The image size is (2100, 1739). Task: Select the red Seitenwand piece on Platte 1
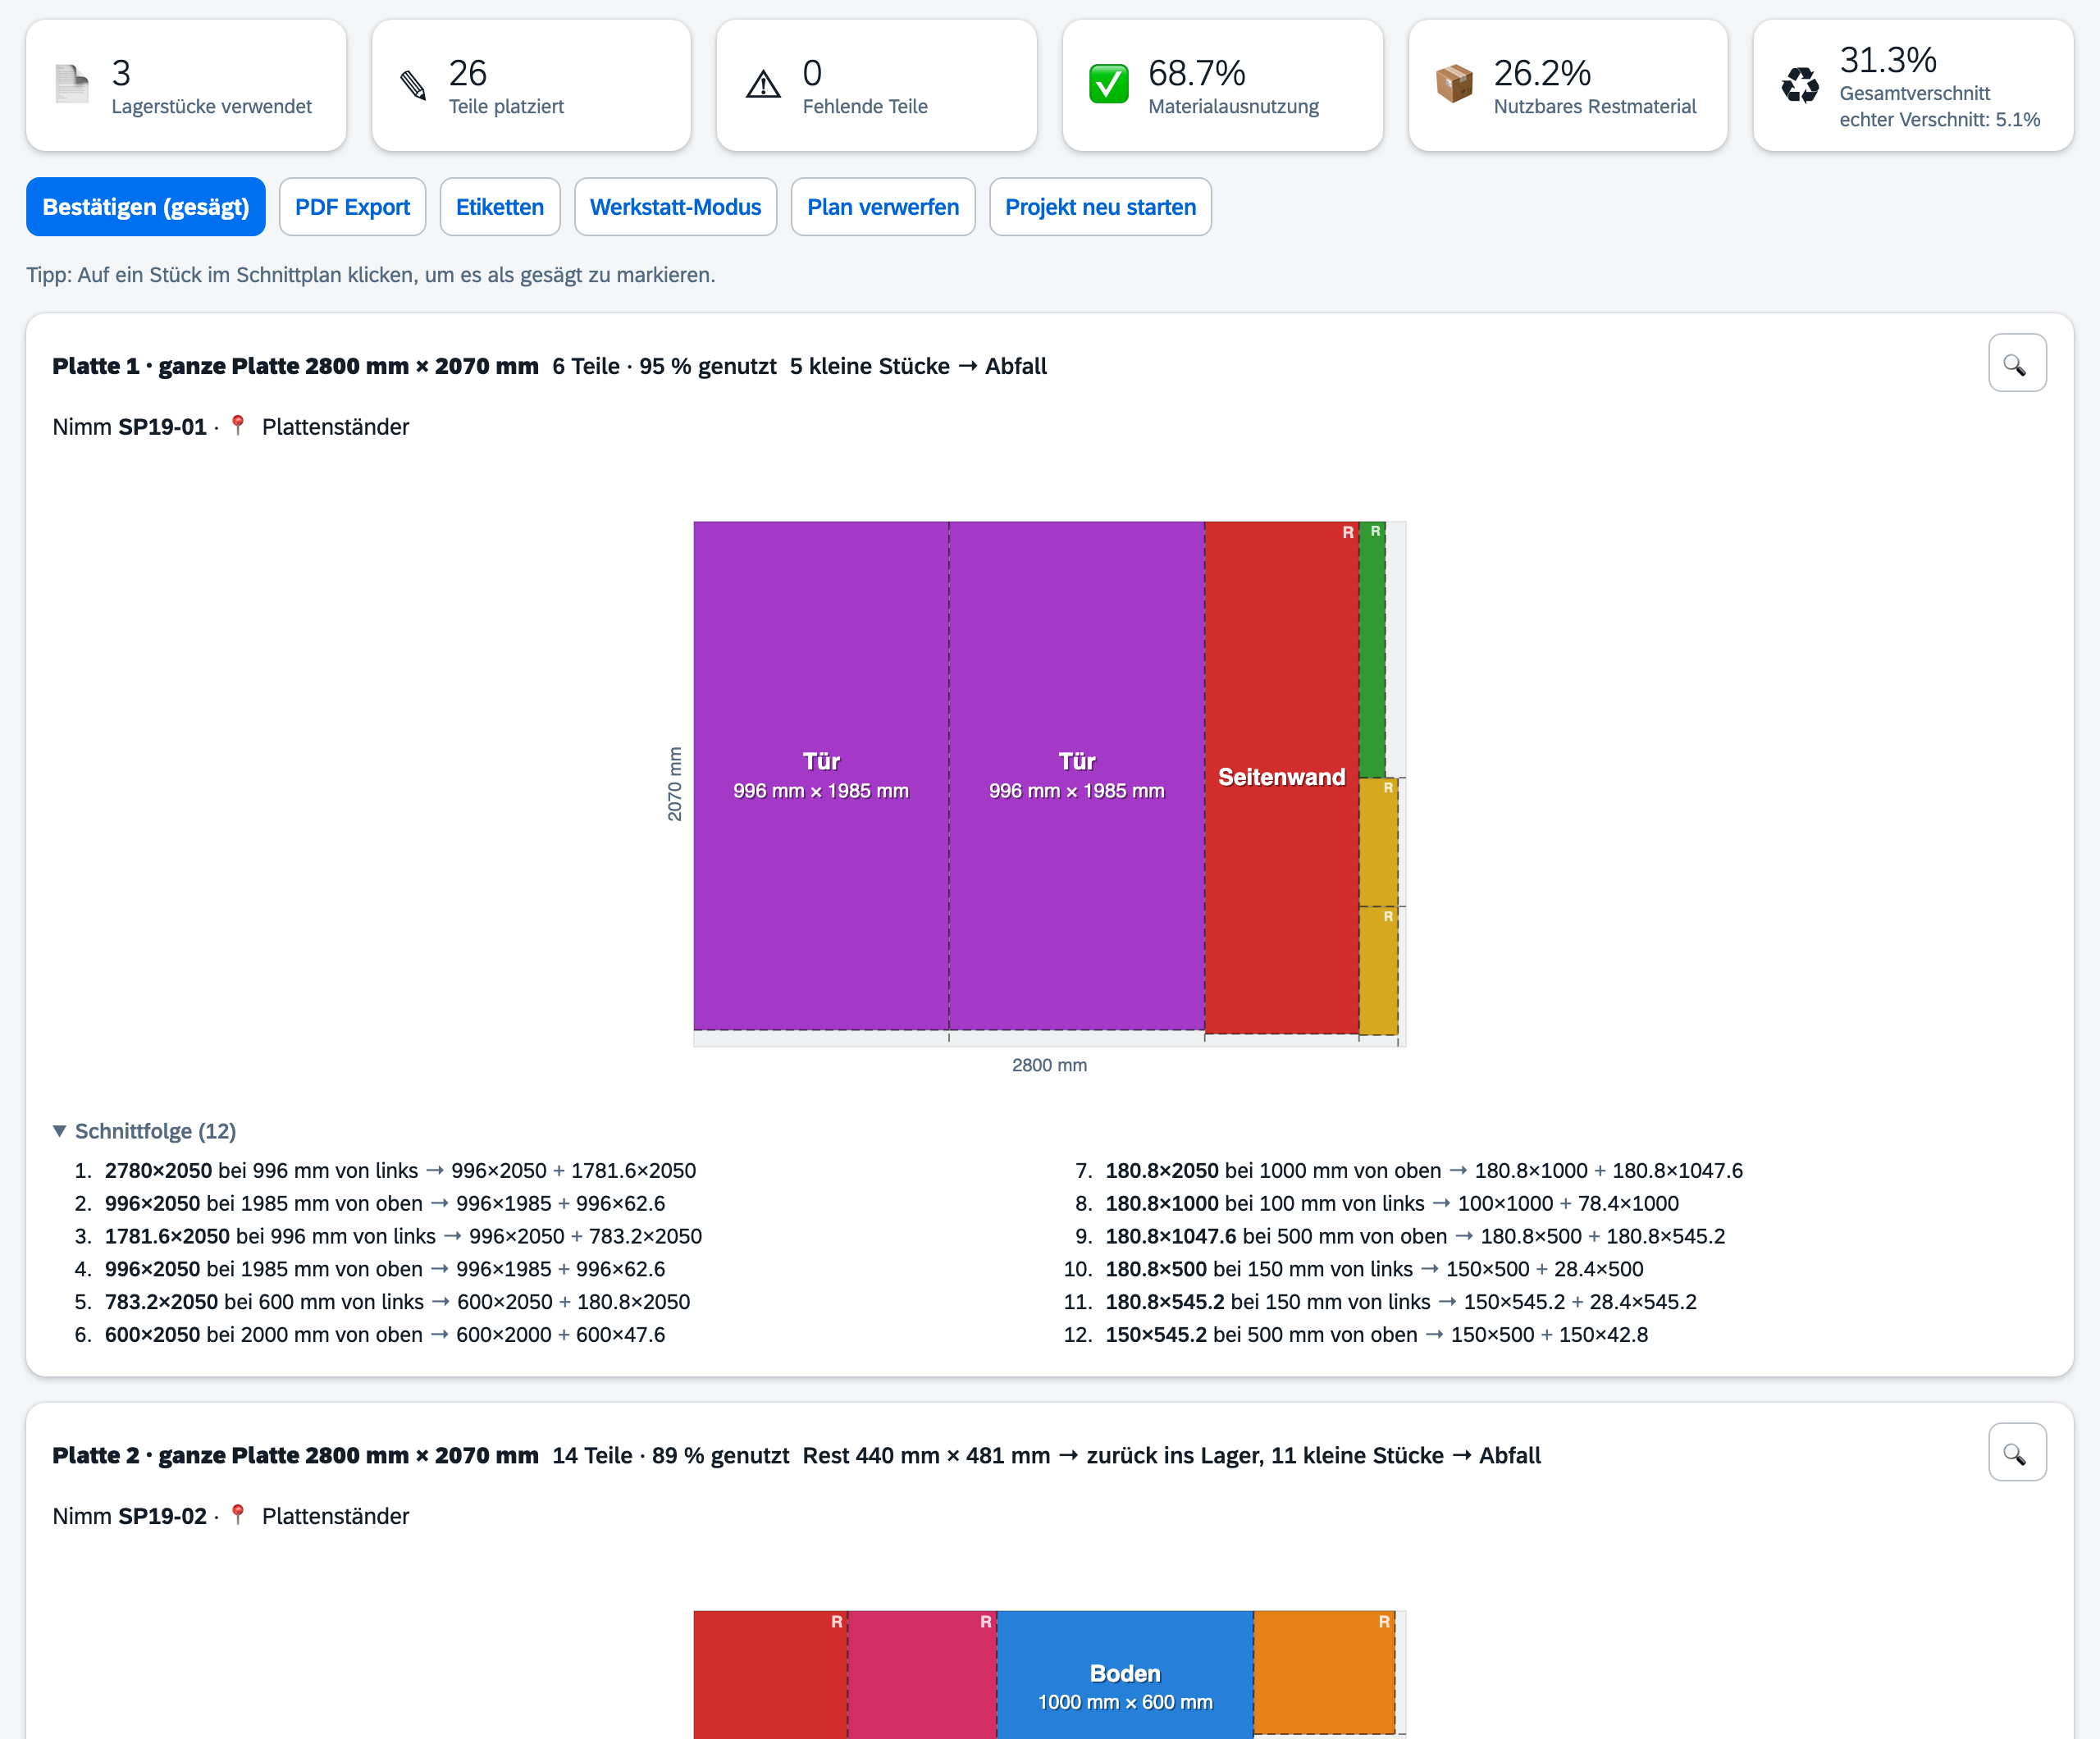1281,777
